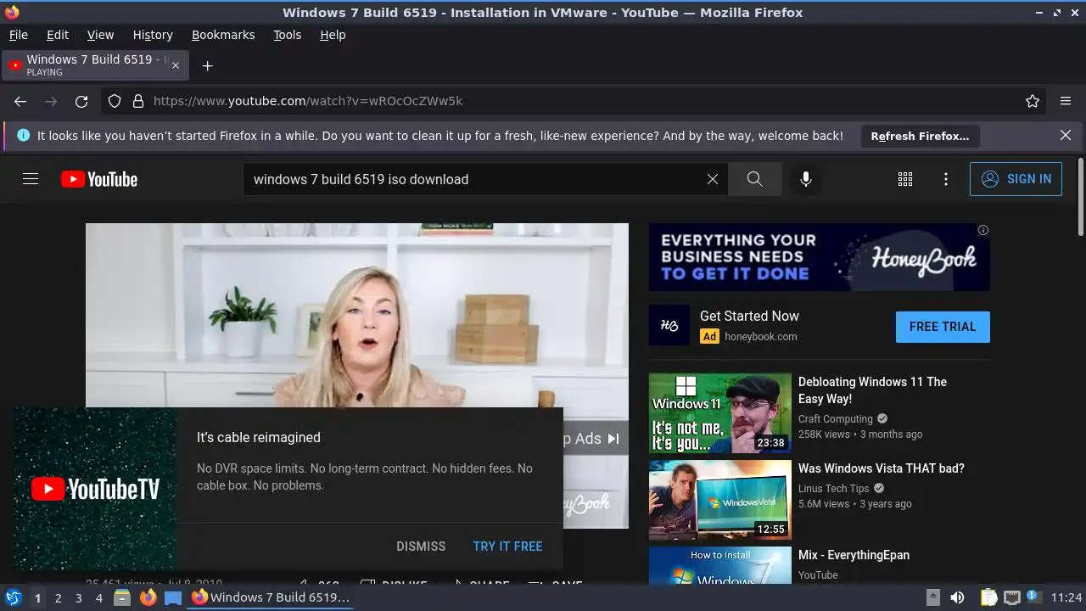Open the Tools menu

tap(287, 35)
